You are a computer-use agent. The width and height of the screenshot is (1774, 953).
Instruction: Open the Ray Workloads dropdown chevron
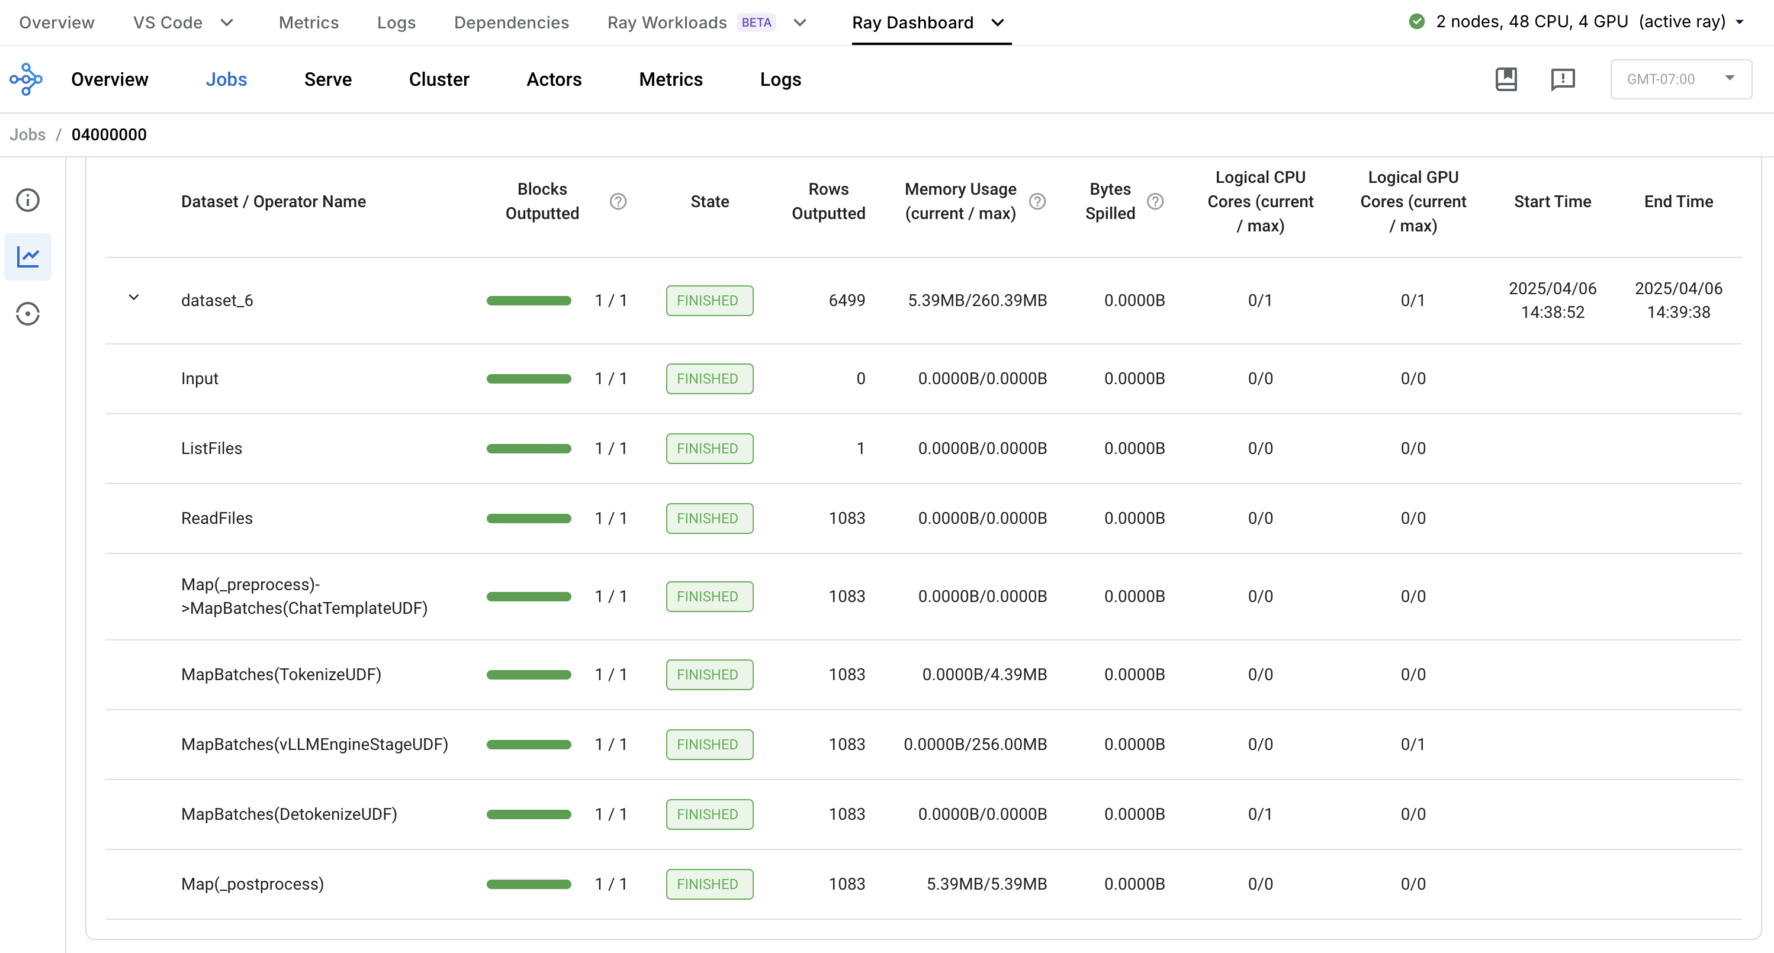coord(800,22)
